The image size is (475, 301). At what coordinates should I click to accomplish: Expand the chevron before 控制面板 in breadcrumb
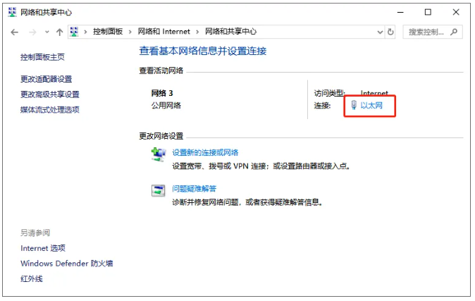coord(86,32)
